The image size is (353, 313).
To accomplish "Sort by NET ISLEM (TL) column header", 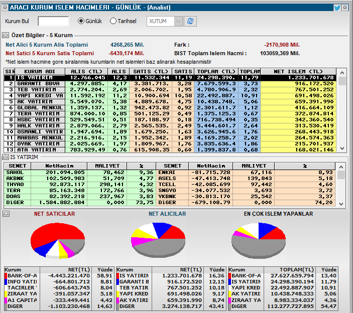I will pyautogui.click(x=298, y=72).
